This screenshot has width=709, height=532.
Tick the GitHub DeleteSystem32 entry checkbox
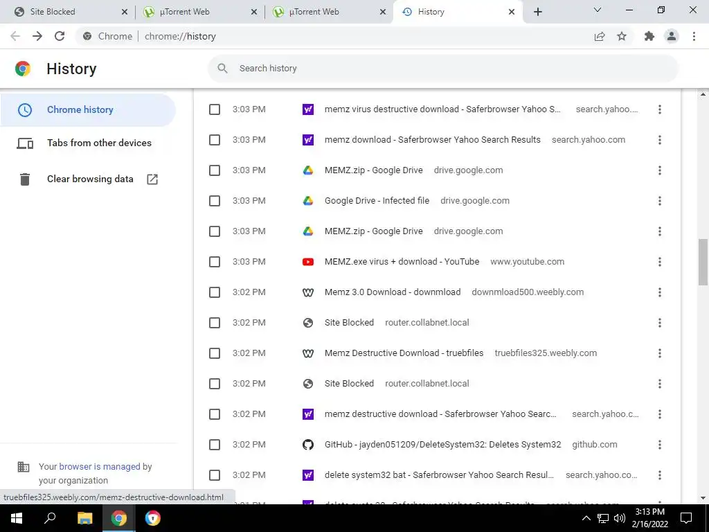pos(215,445)
